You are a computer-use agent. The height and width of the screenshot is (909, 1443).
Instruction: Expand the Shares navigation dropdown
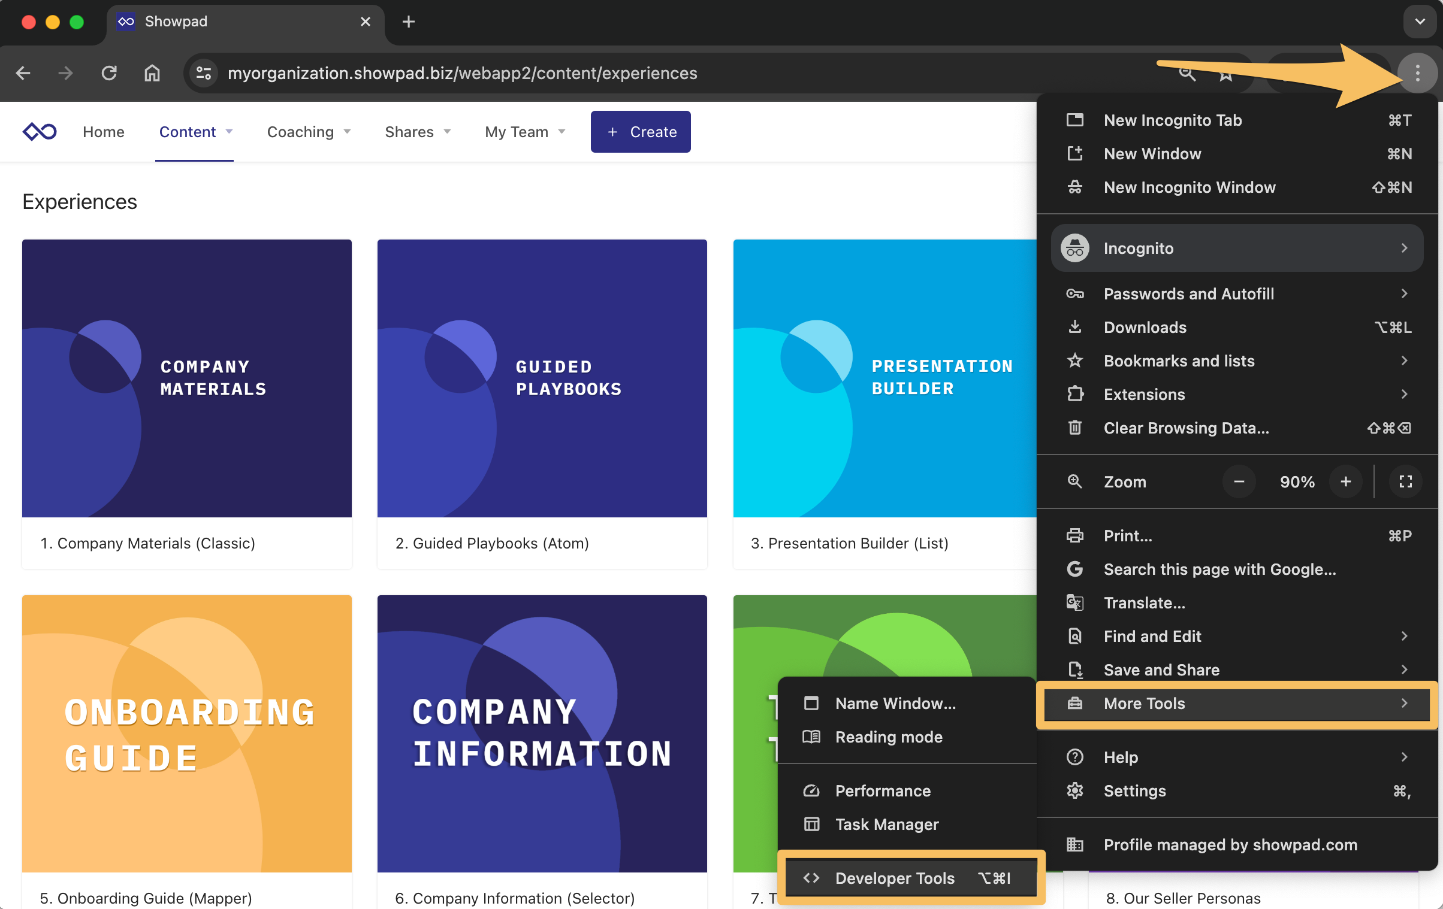(x=418, y=132)
